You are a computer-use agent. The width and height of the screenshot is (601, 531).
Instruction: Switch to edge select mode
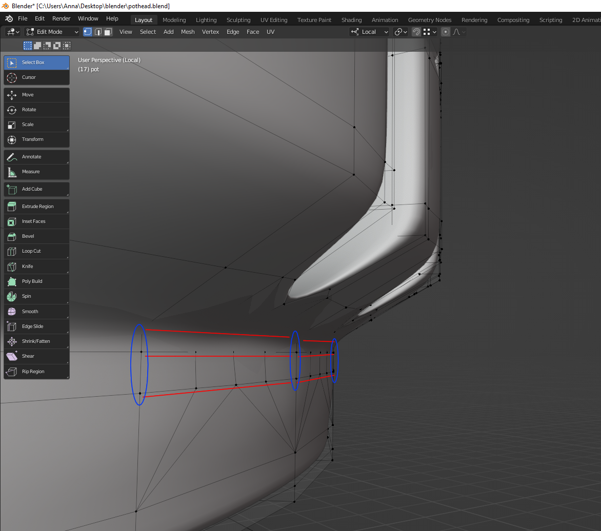[x=98, y=32]
